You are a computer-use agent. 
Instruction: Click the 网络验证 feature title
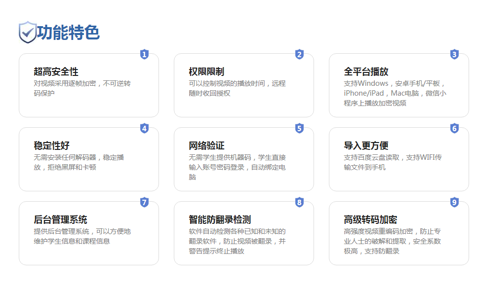(x=206, y=145)
